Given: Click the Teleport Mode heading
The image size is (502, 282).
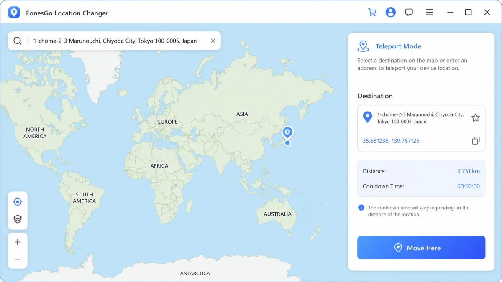Looking at the screenshot, I should (398, 46).
